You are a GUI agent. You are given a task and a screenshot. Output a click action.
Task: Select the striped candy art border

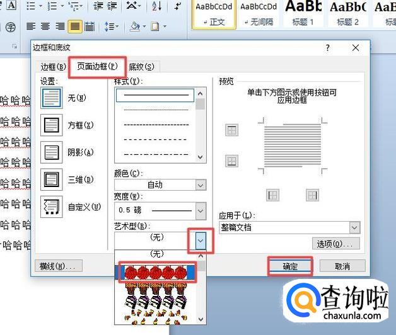pyautogui.click(x=156, y=304)
